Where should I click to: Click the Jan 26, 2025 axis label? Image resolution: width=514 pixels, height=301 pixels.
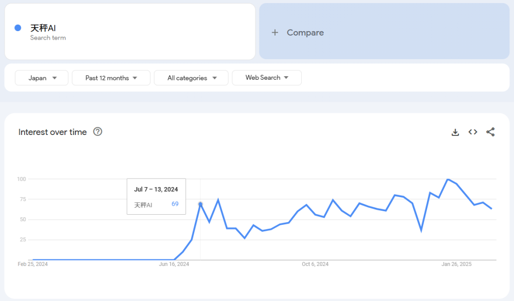pyautogui.click(x=456, y=264)
